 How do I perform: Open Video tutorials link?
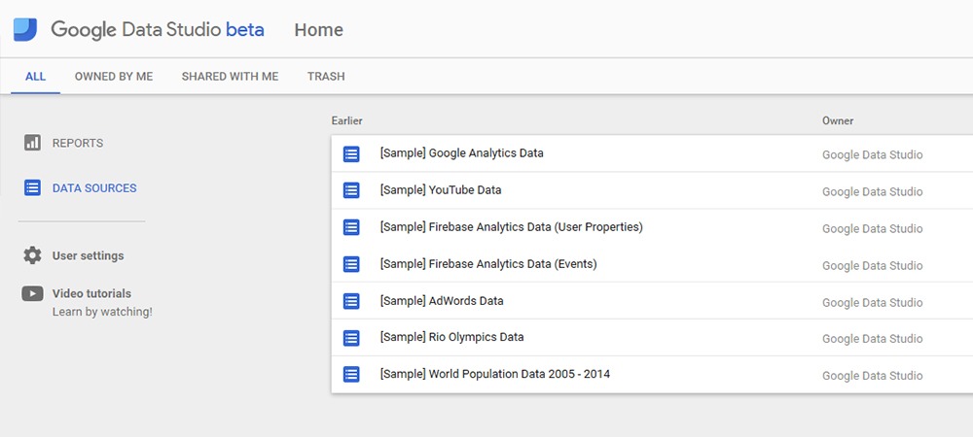click(x=91, y=293)
